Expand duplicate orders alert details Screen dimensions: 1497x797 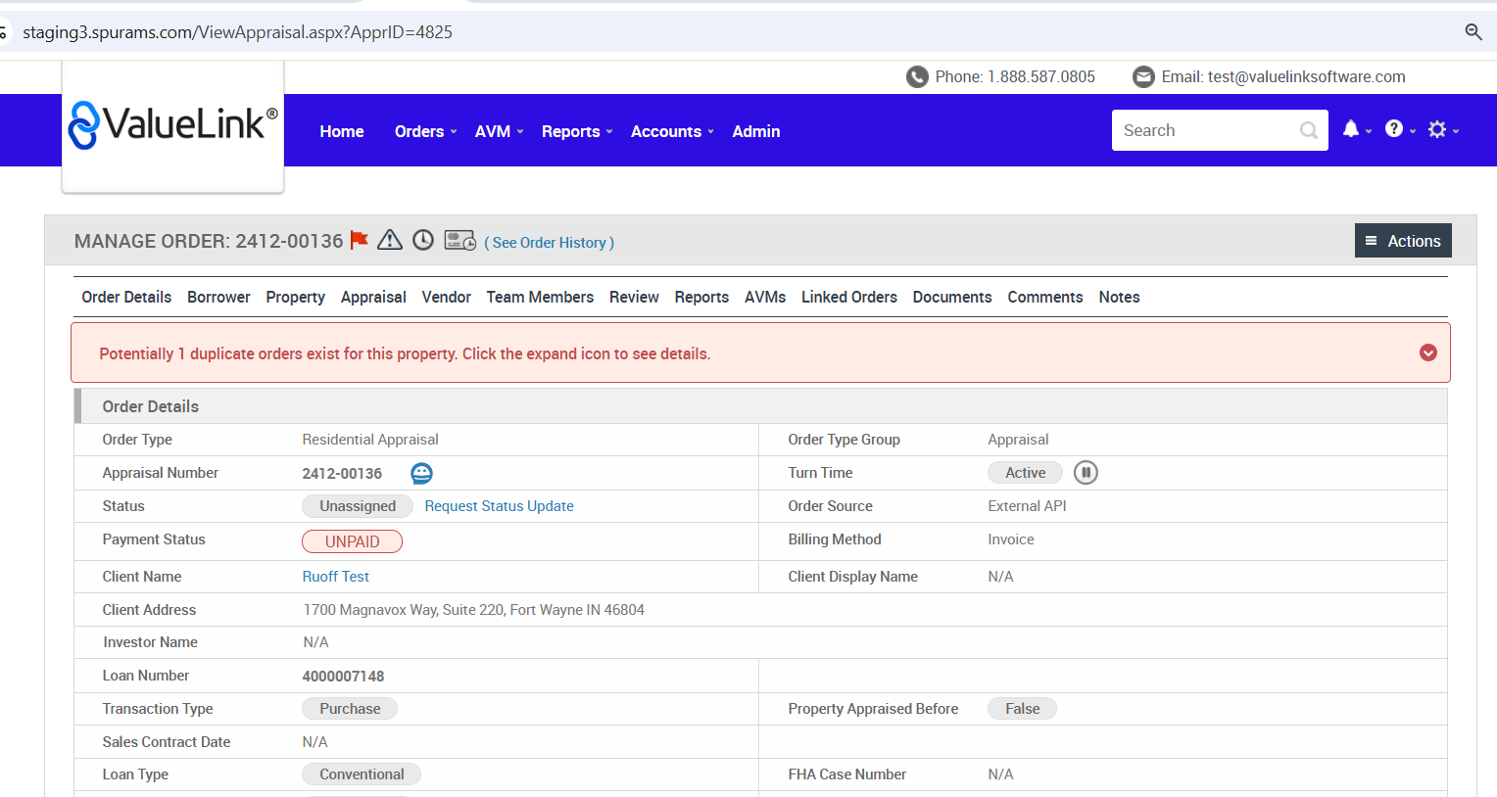point(1428,352)
